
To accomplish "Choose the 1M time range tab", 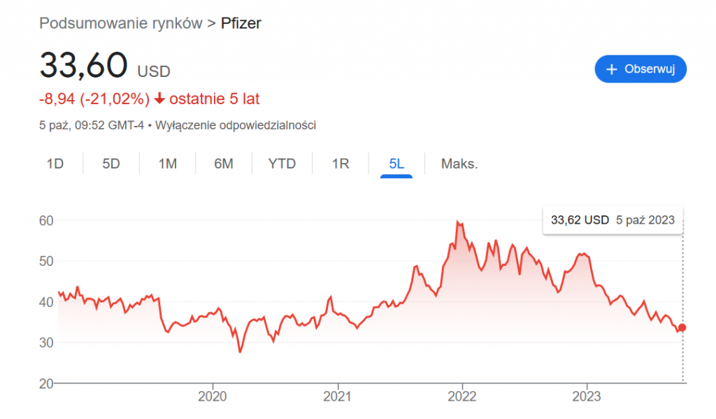I will click(167, 164).
